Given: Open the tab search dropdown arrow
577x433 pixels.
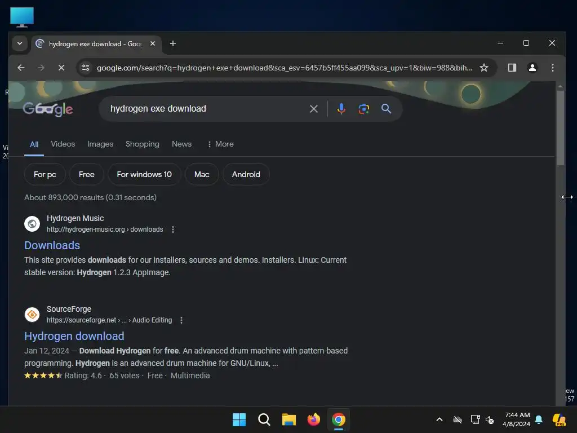Looking at the screenshot, I should click(x=20, y=43).
